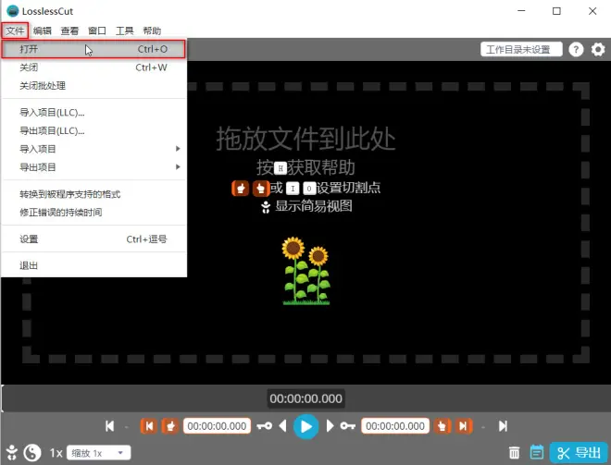Open the 文件 menu

15,31
